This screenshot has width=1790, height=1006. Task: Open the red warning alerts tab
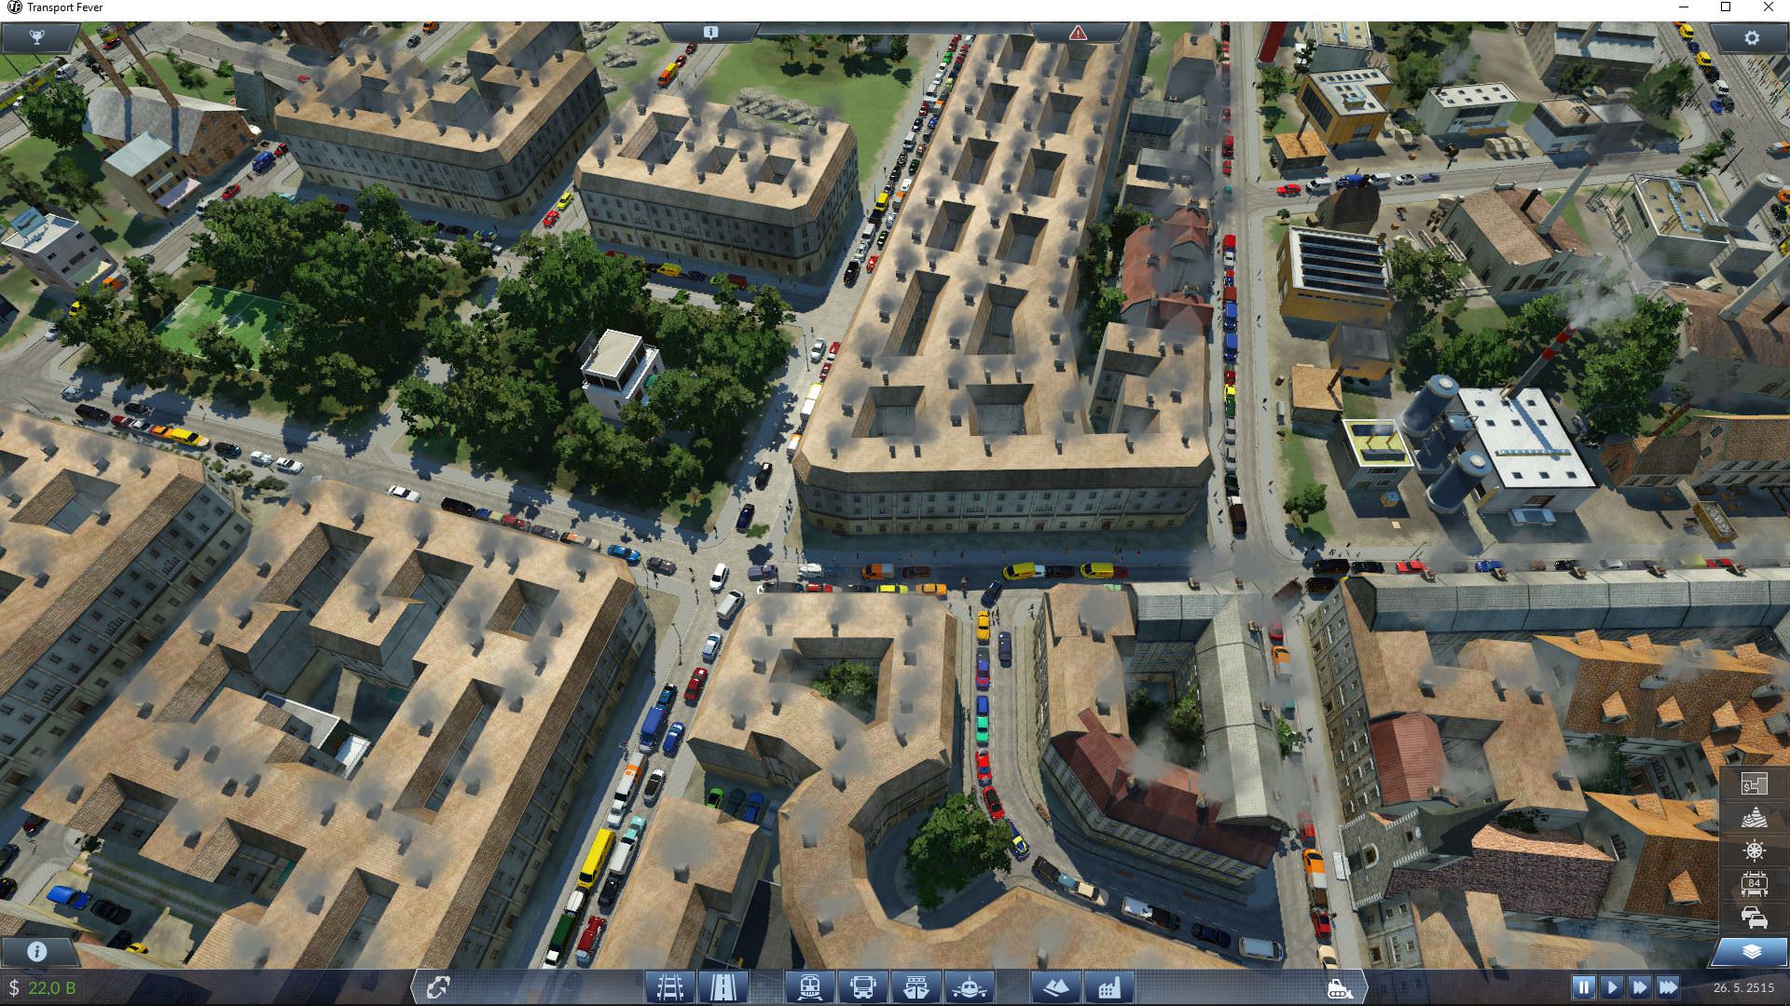[1078, 33]
